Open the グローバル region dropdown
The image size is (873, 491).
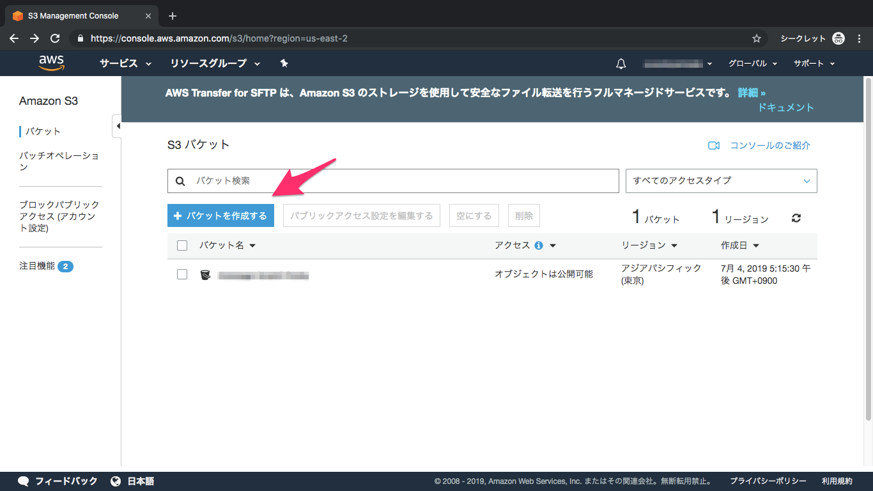pos(753,63)
